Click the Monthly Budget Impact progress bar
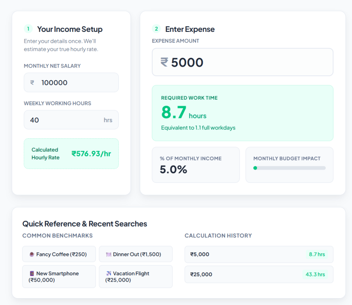Image resolution: width=352 pixels, height=305 pixels. click(289, 168)
